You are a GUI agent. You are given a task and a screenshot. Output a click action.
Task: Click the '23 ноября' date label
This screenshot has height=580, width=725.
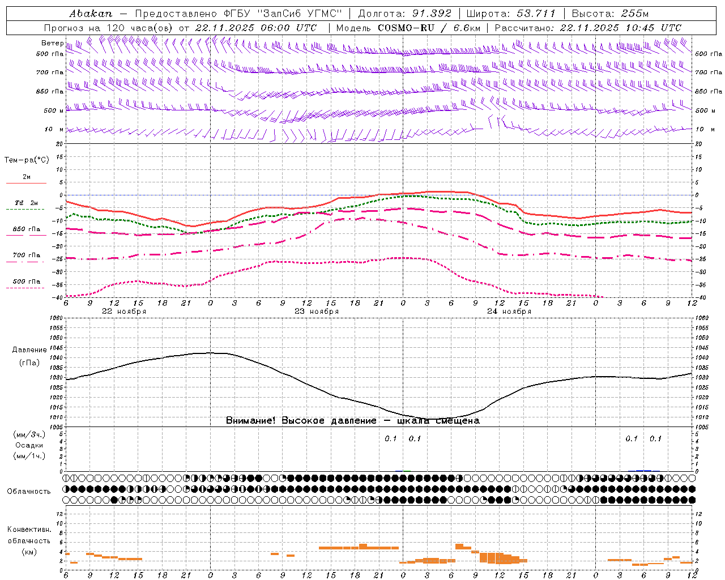tap(317, 312)
